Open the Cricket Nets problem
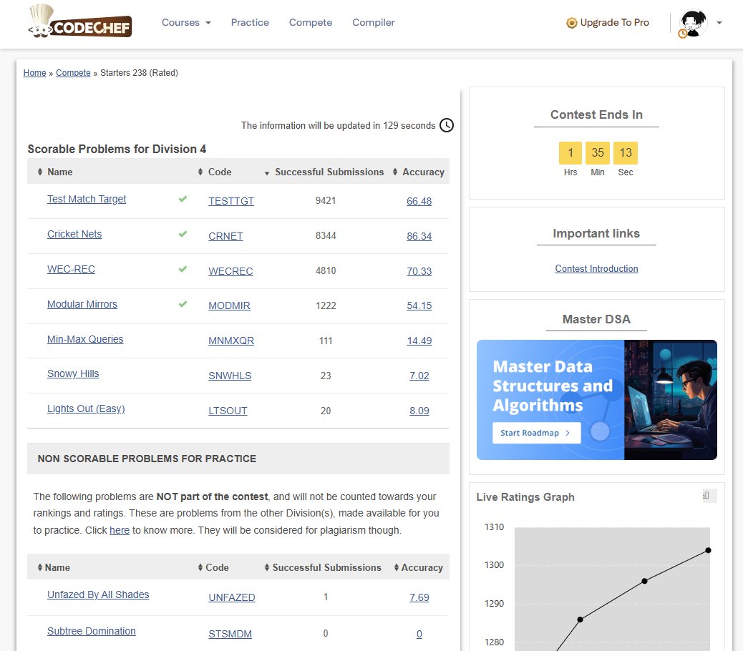Image resolution: width=743 pixels, height=651 pixels. point(74,235)
